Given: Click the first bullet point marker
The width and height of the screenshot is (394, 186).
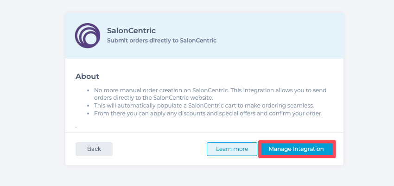Looking at the screenshot, I should (88, 90).
